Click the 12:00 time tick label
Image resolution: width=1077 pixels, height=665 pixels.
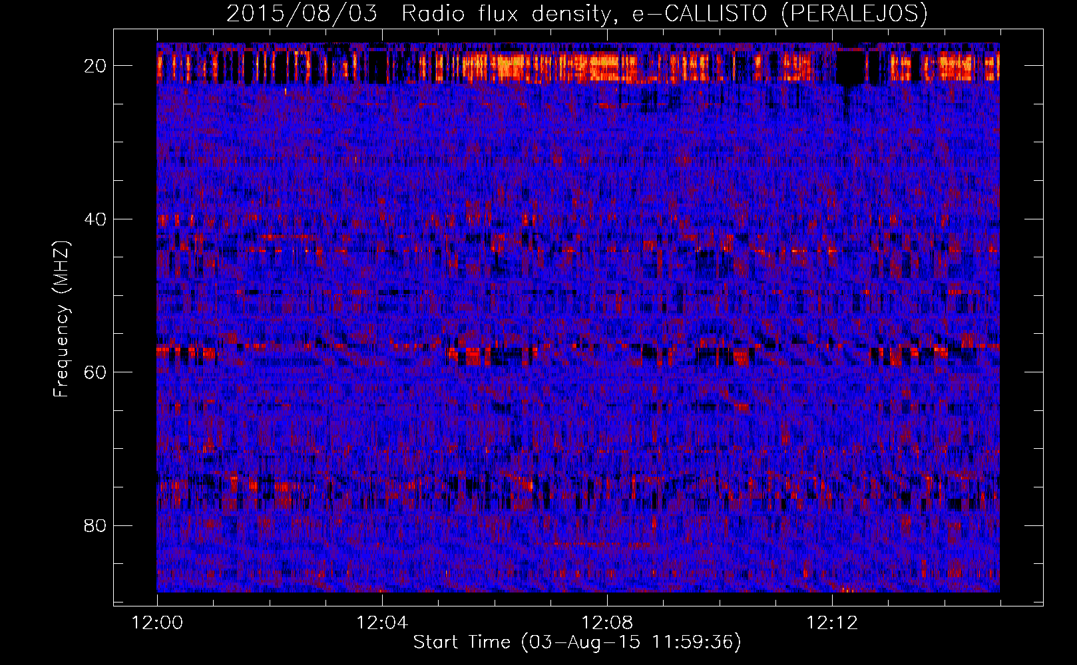[x=157, y=623]
